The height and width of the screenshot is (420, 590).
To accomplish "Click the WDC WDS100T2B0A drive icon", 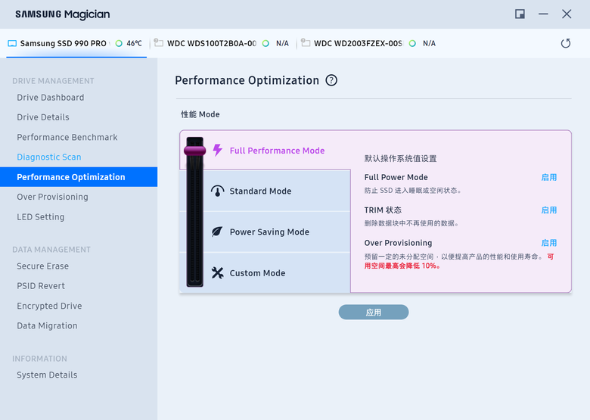I will (159, 43).
